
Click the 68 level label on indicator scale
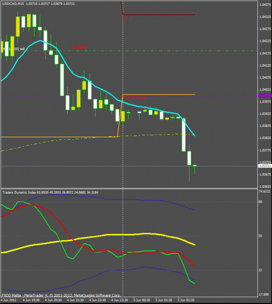tap(260, 202)
